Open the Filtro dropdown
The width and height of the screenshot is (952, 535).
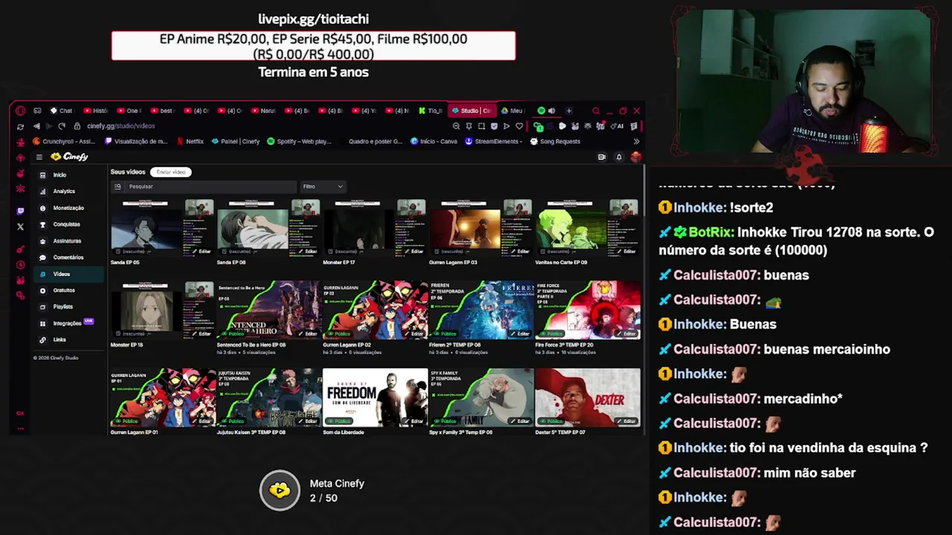click(x=323, y=187)
